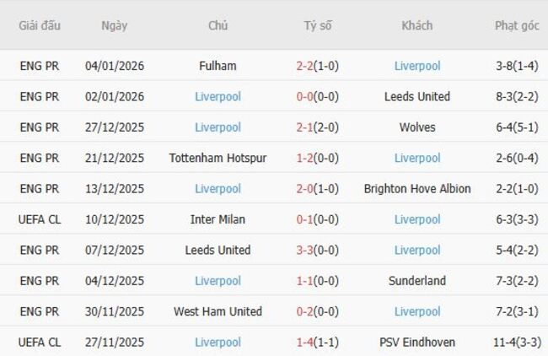548x356 pixels.
Task: Click Leeds United in the 07/12/2025 row
Action: pyautogui.click(x=218, y=251)
